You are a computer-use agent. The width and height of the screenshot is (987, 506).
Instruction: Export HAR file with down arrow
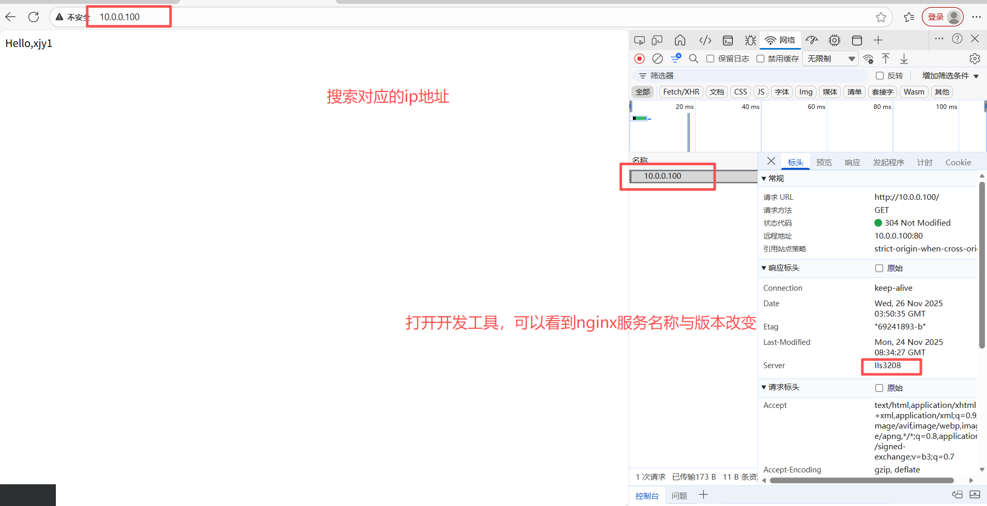tap(904, 59)
